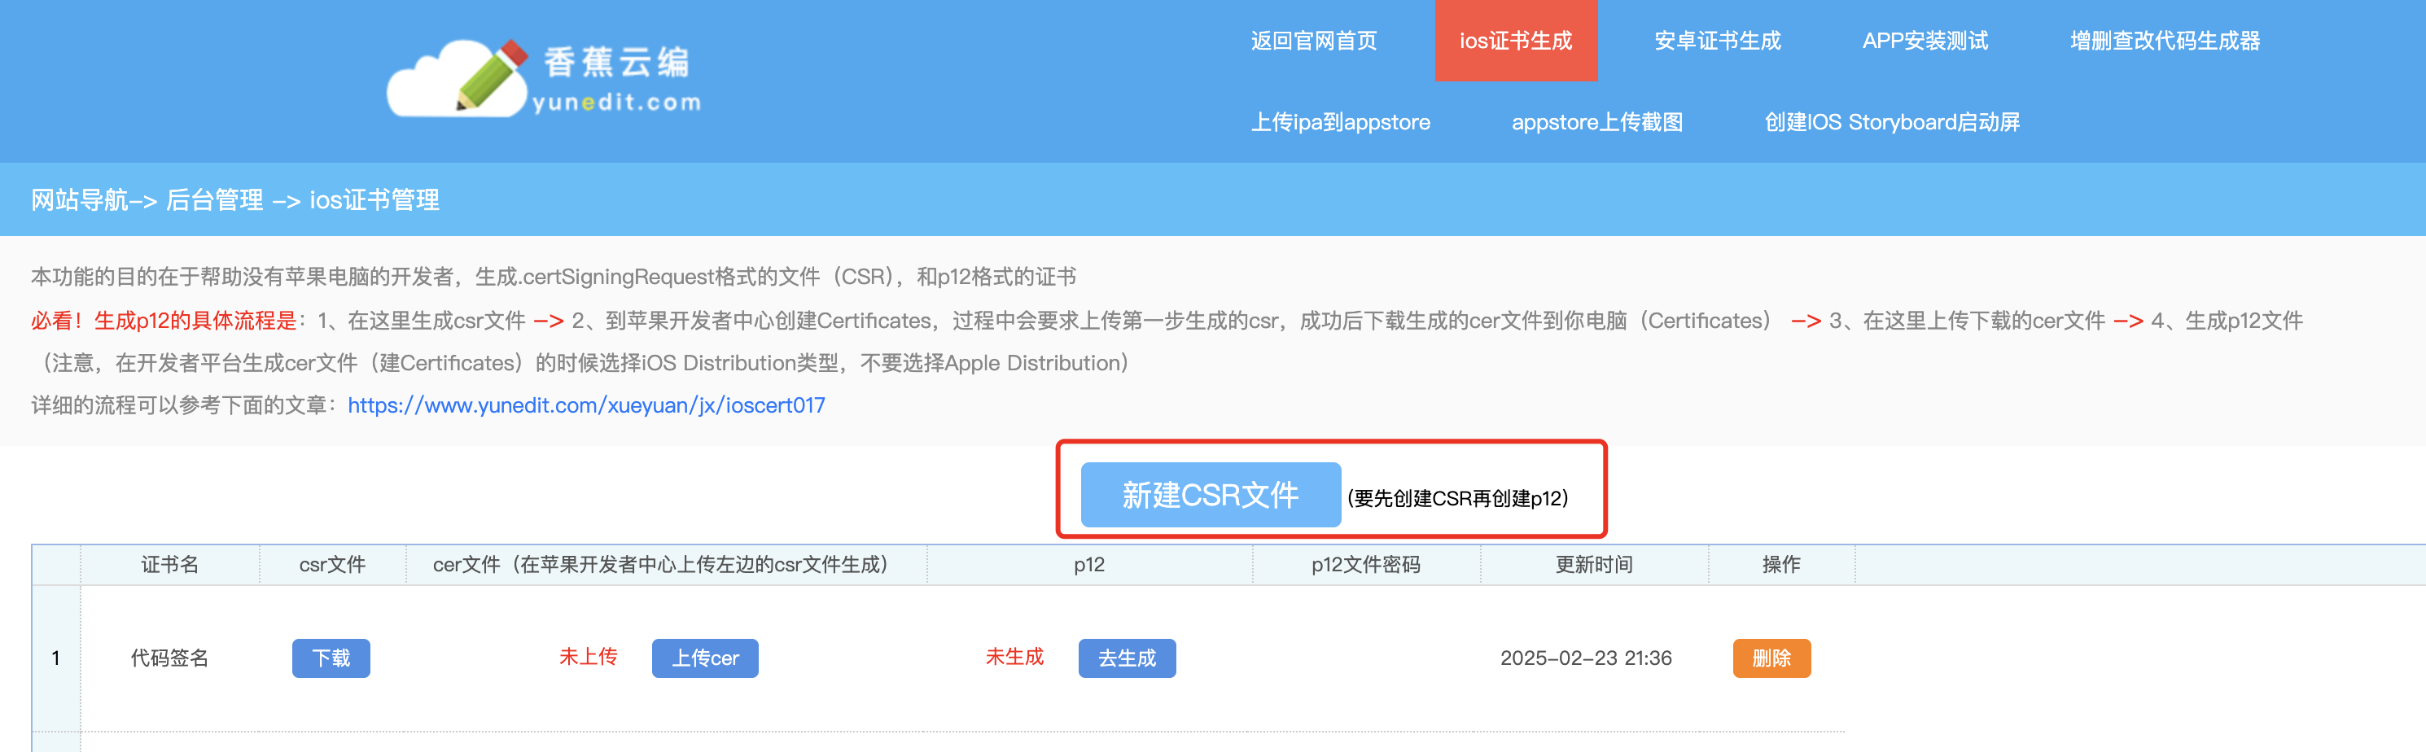Open 返回官网首页 menu item
The image size is (2426, 752).
(1313, 41)
